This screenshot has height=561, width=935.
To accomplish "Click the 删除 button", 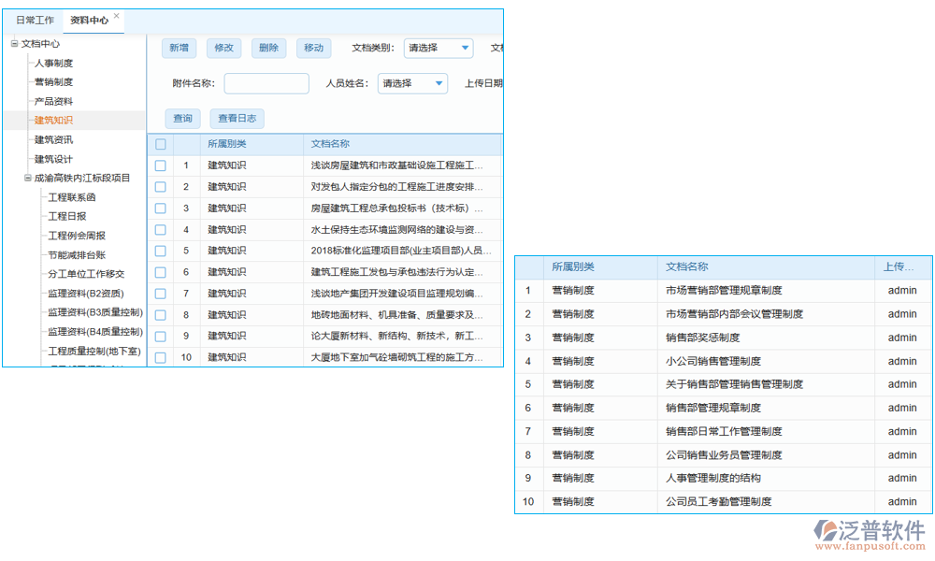I will [x=268, y=48].
